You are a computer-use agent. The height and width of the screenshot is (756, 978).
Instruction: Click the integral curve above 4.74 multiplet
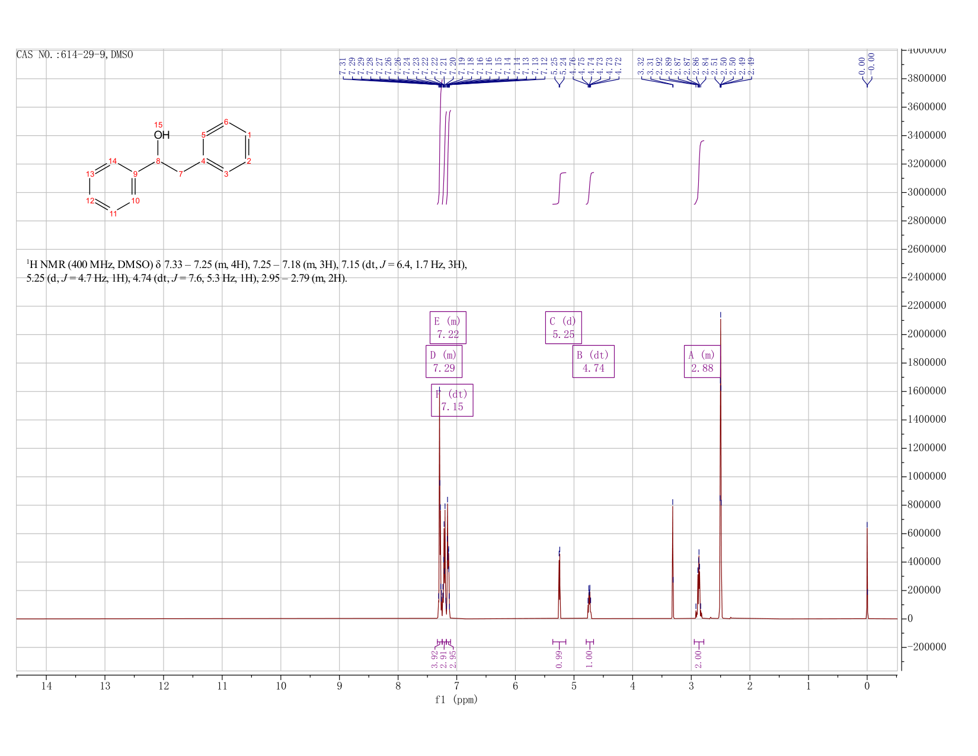pyautogui.click(x=590, y=188)
